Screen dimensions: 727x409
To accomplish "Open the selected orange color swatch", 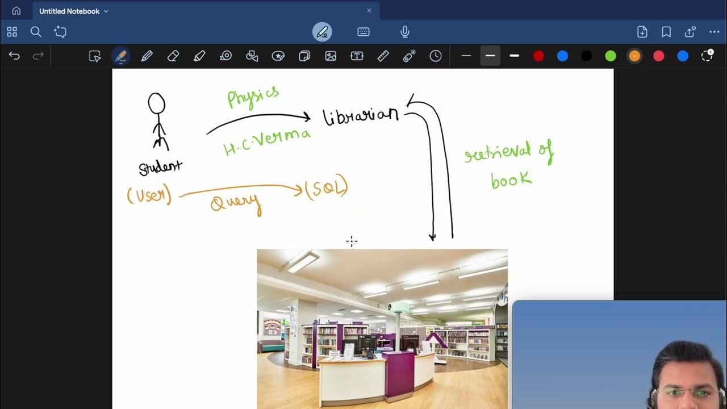I will coord(634,56).
